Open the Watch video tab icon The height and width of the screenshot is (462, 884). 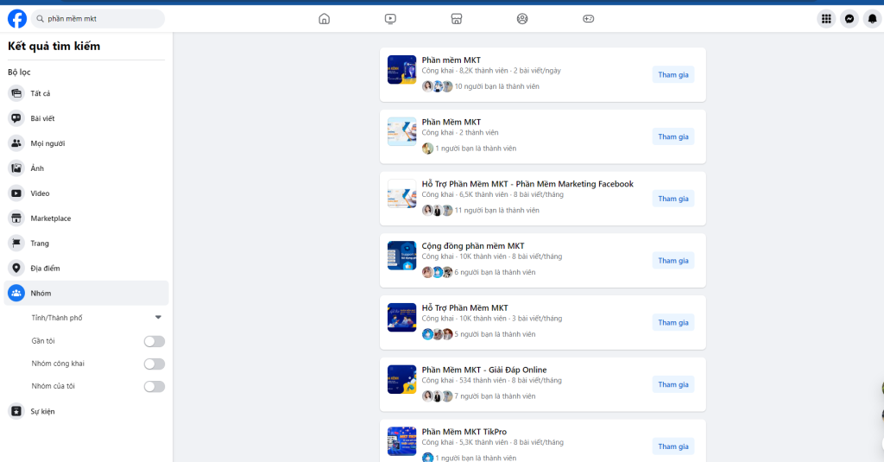point(390,19)
